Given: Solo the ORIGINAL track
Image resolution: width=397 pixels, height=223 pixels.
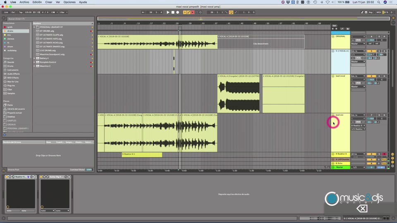Looking at the screenshot, I should coord(379,37).
